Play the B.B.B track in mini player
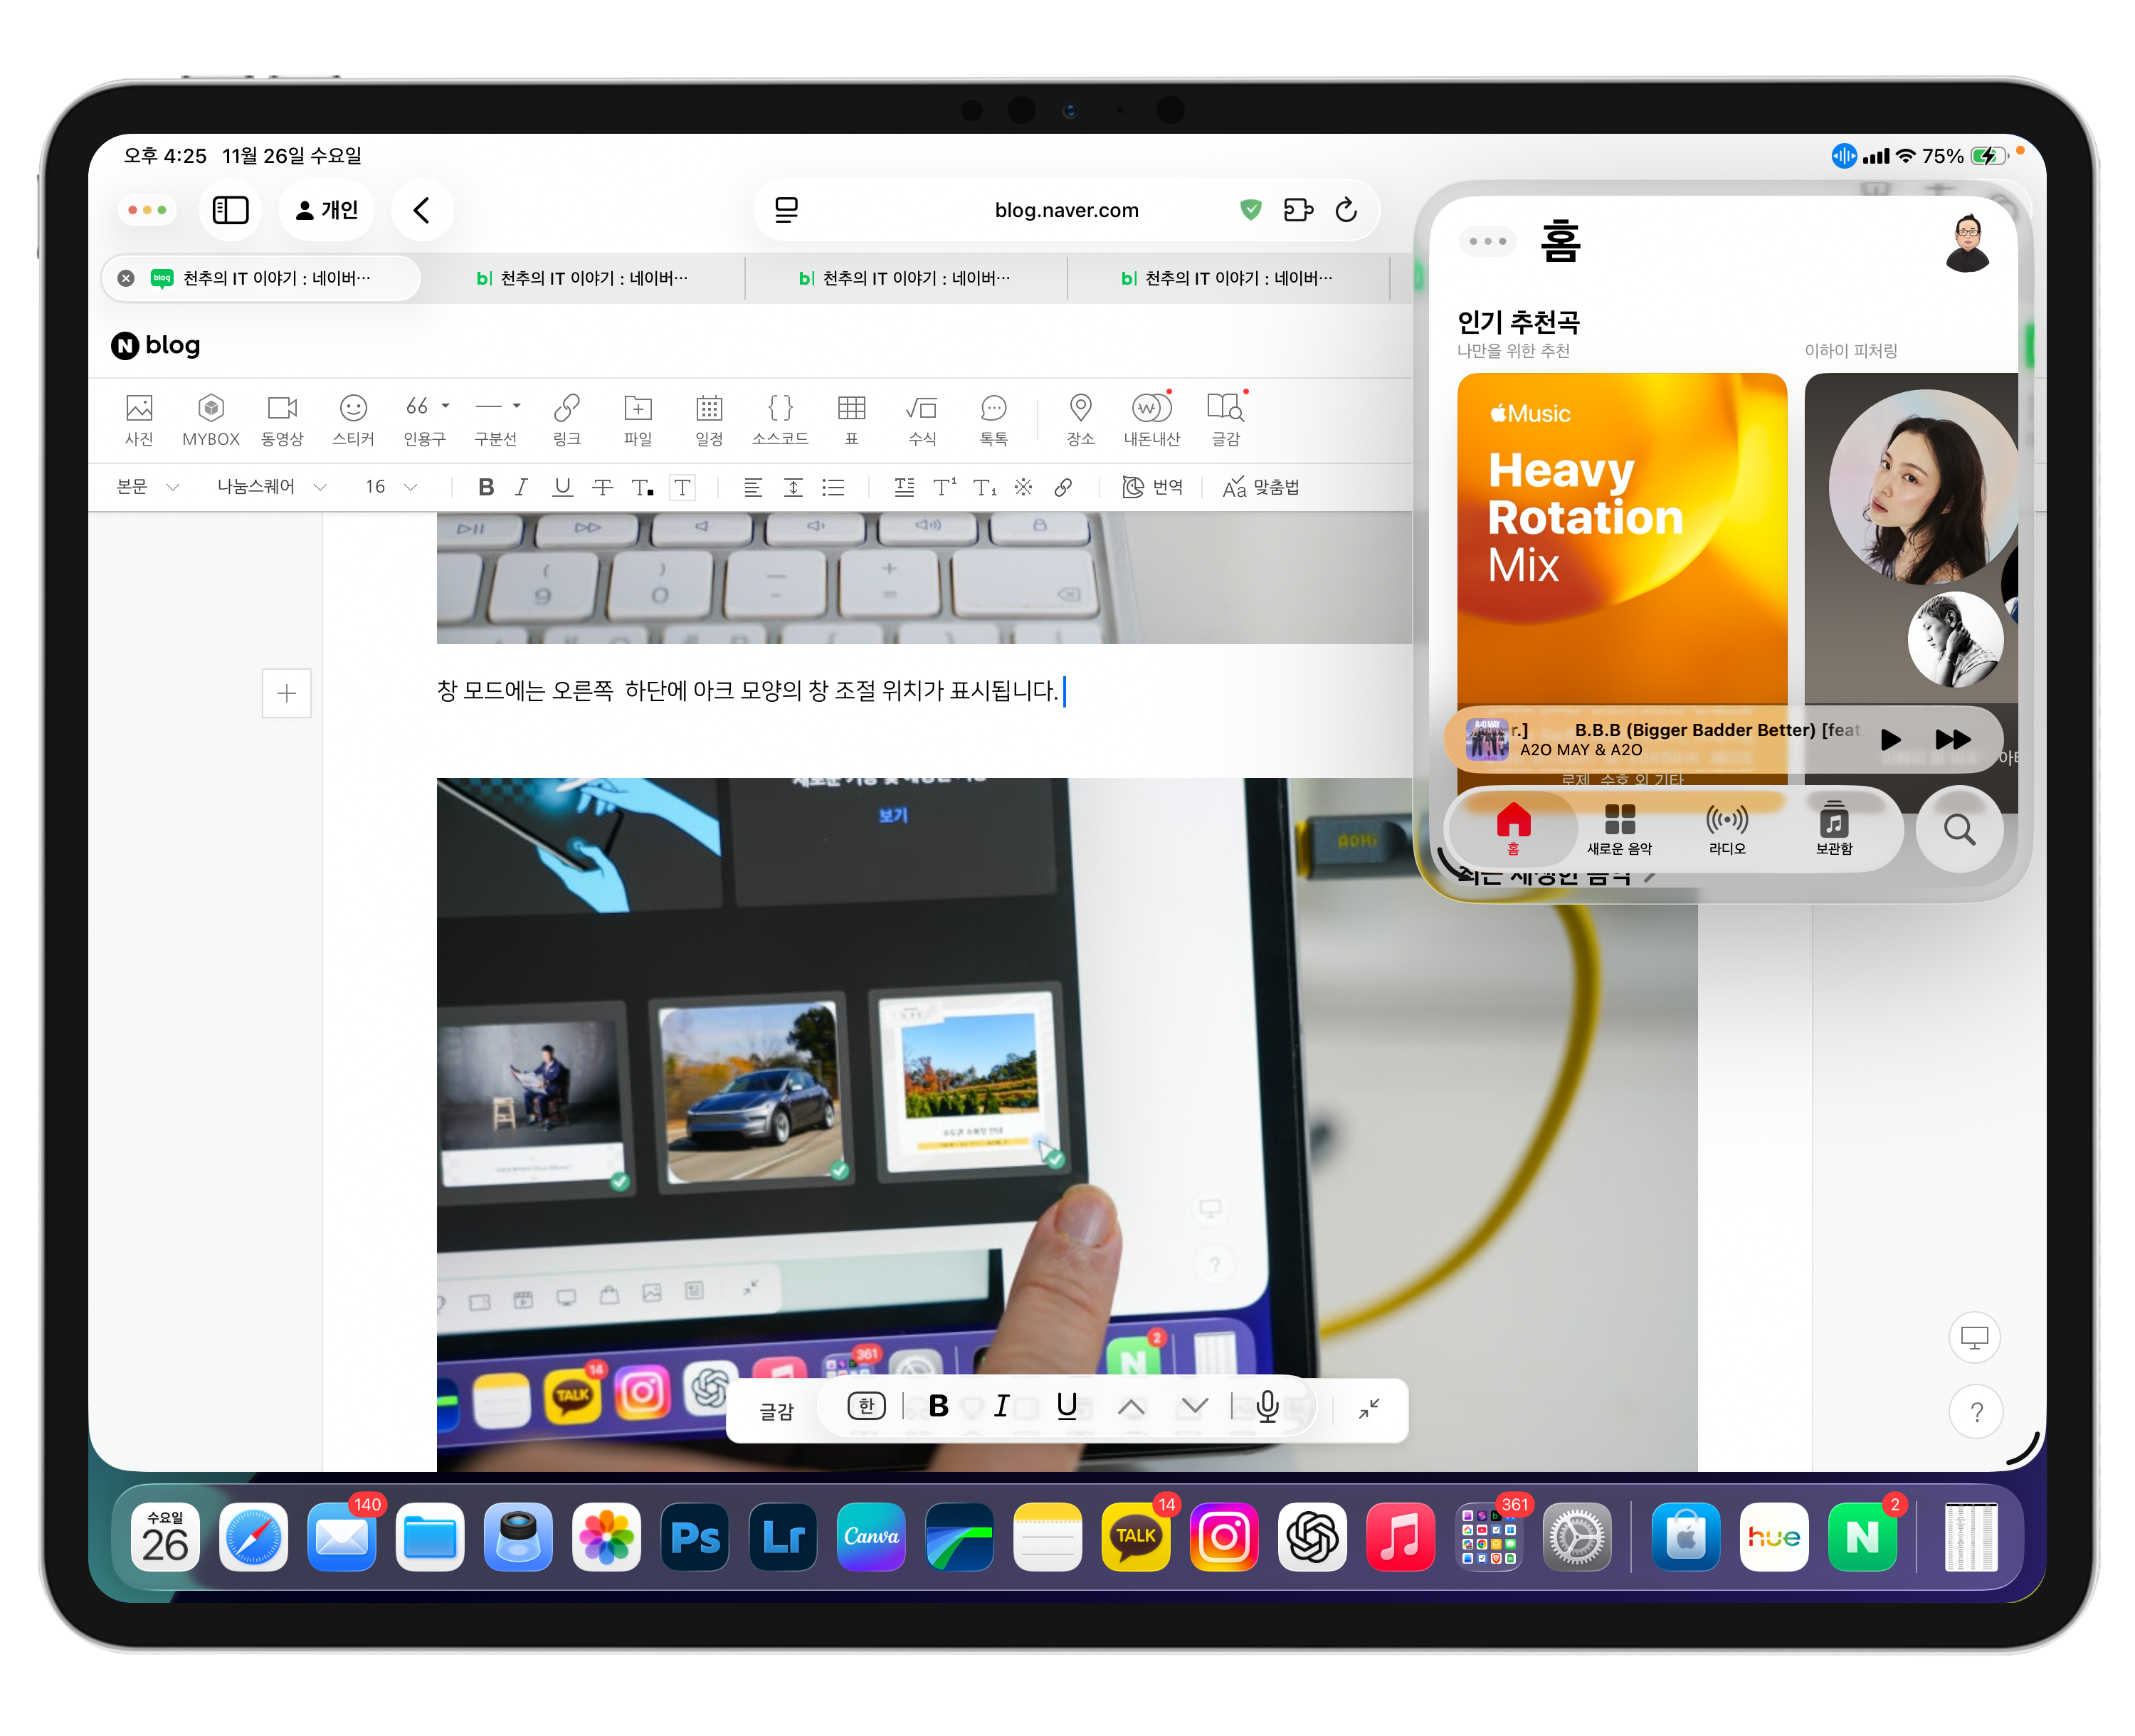The width and height of the screenshot is (2135, 1736). pyautogui.click(x=1889, y=740)
